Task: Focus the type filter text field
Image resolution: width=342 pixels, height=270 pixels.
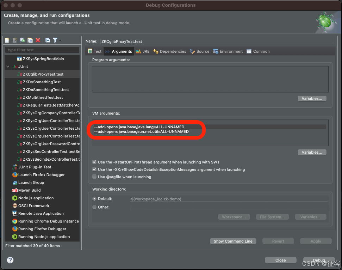Action: coord(42,50)
